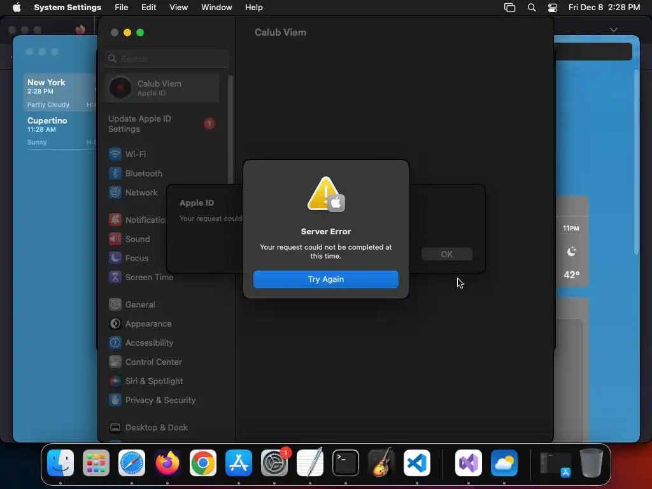The width and height of the screenshot is (652, 489).
Task: Select the Sound speaker icon
Action: click(x=115, y=239)
